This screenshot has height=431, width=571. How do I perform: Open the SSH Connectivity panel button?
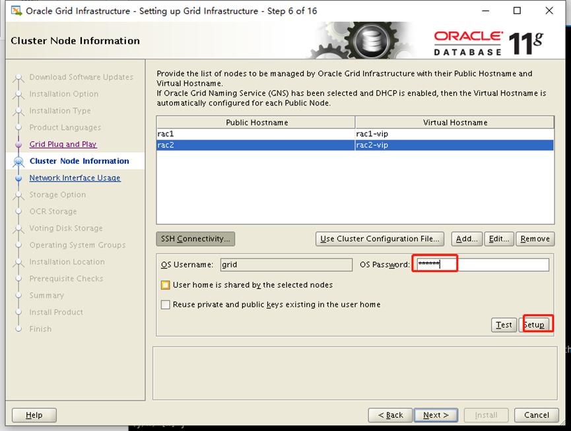[x=195, y=239]
